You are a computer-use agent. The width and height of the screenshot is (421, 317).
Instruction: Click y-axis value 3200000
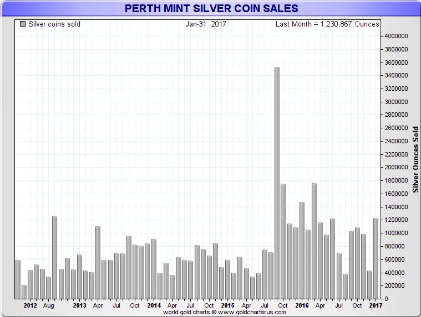(x=396, y=89)
